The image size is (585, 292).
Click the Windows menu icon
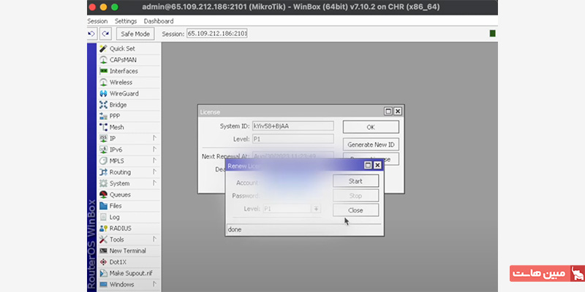point(103,284)
